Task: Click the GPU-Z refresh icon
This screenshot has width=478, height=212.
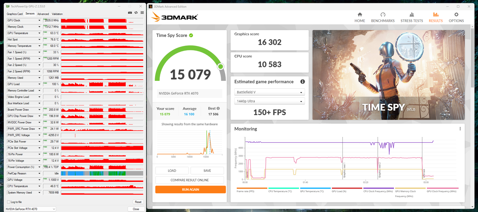Action: 136,13
